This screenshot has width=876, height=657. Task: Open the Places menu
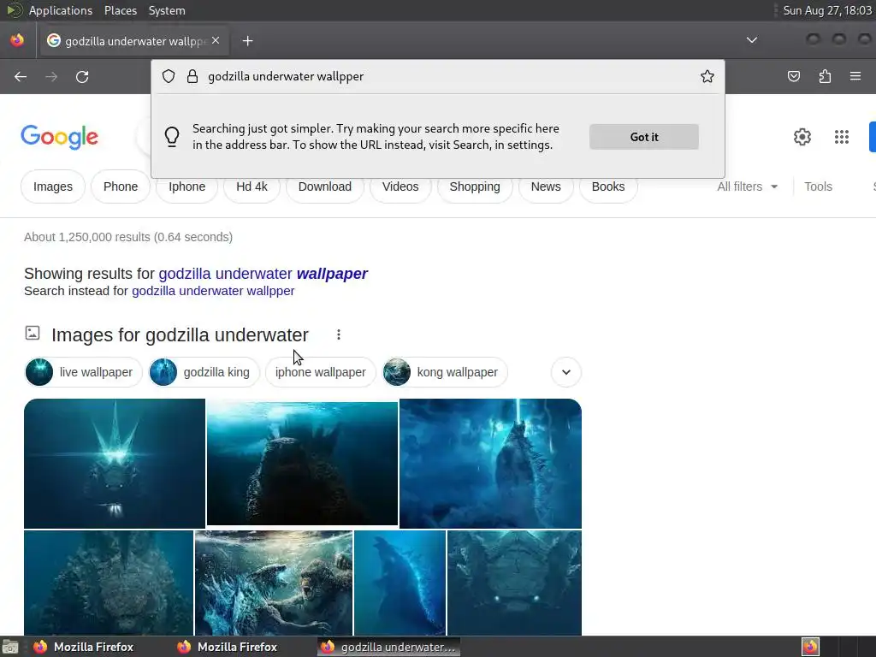[x=120, y=10]
